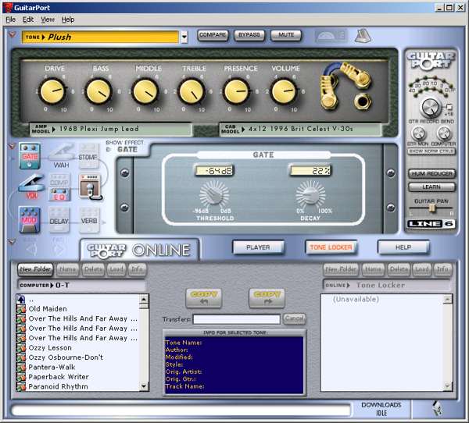
Task: Open the Computer O-T folder selector
Action: point(81,286)
